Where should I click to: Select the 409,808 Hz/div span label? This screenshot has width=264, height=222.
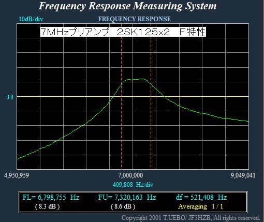pyautogui.click(x=133, y=185)
